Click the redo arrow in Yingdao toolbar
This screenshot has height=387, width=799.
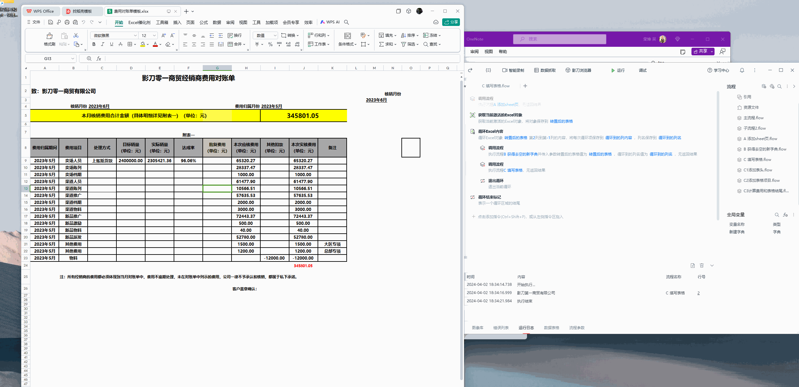pyautogui.click(x=470, y=70)
